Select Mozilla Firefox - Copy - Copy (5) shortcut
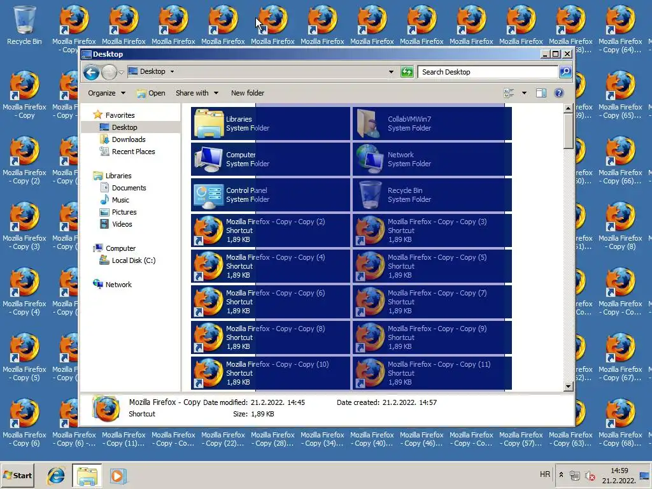 coord(432,266)
